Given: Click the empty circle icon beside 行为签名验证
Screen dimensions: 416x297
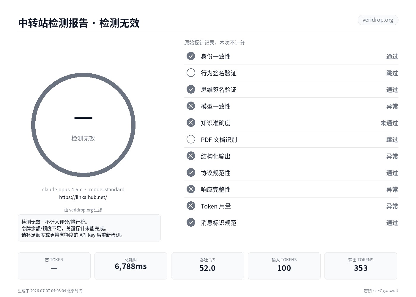Looking at the screenshot, I should [191, 73].
